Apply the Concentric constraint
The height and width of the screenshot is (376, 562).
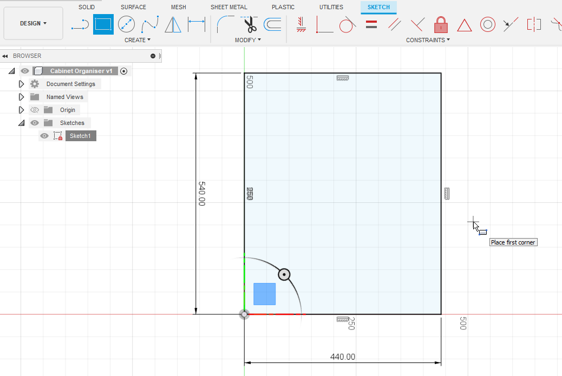click(x=487, y=24)
